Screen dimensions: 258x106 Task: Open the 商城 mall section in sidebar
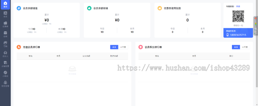click(5, 34)
